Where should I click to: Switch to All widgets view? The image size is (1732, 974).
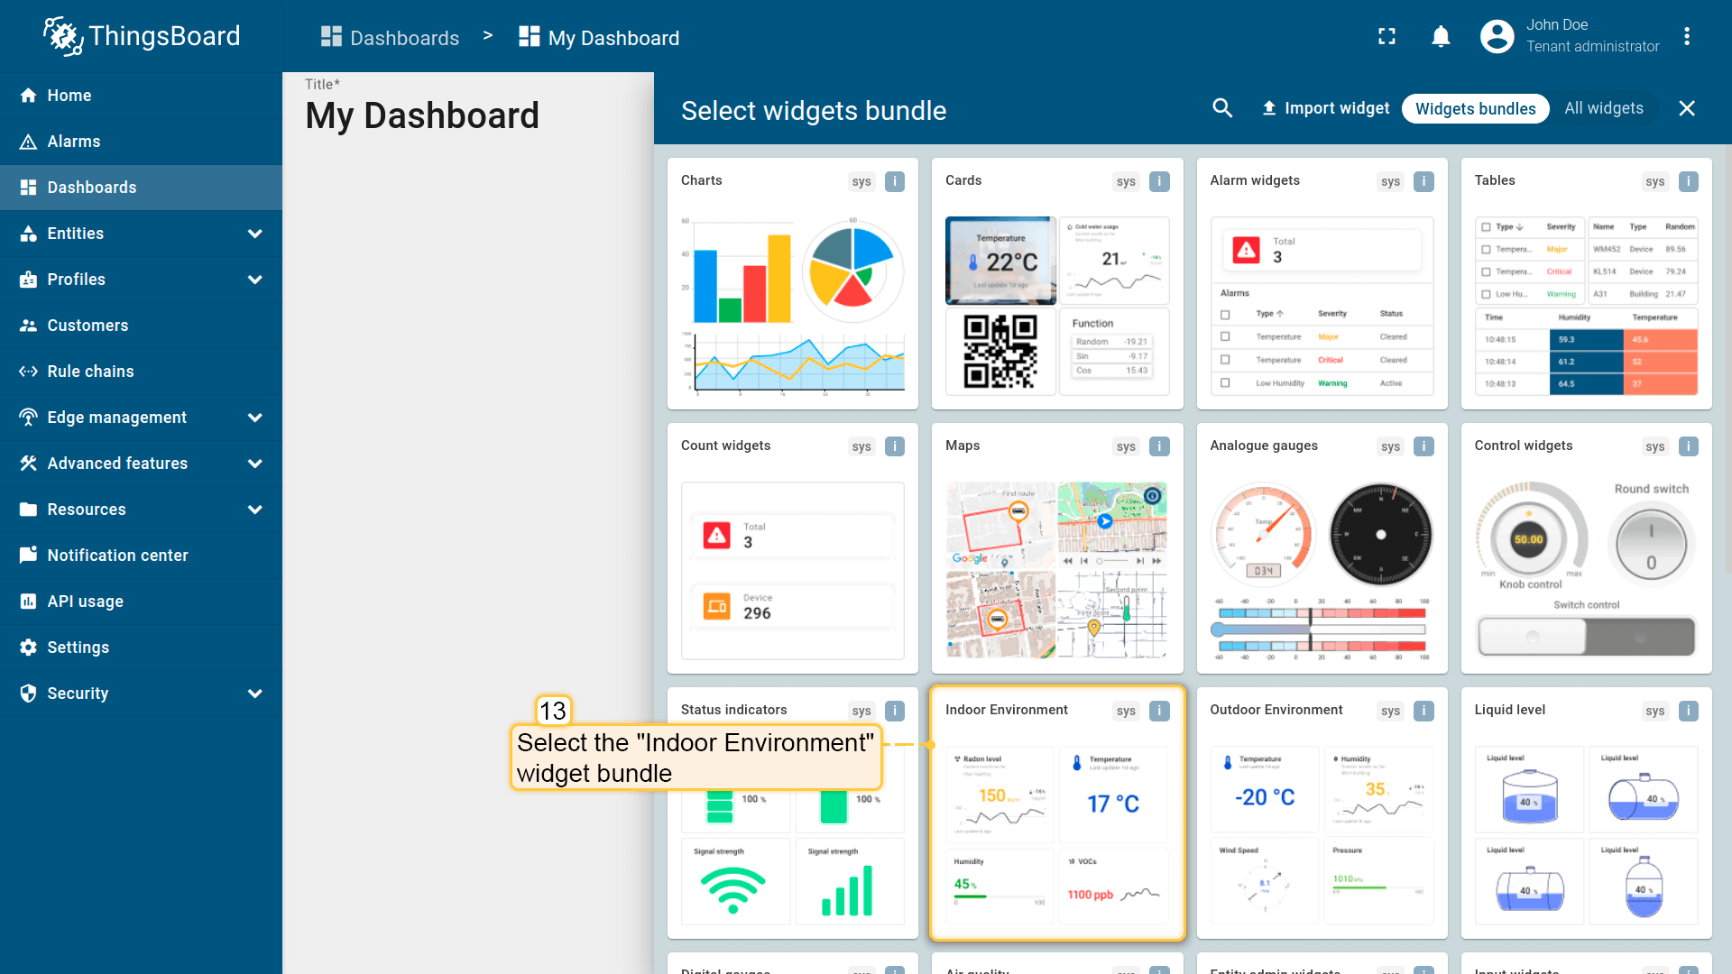pyautogui.click(x=1603, y=108)
